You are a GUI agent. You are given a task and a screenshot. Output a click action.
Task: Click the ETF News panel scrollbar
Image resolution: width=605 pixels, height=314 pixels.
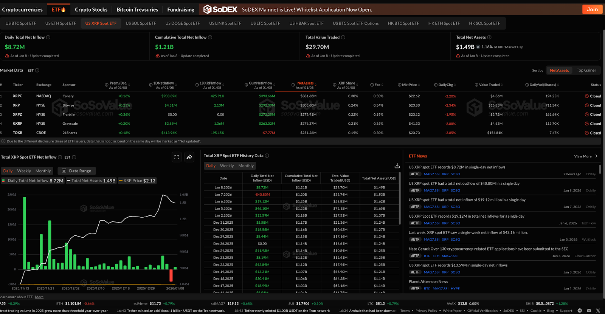point(600,169)
